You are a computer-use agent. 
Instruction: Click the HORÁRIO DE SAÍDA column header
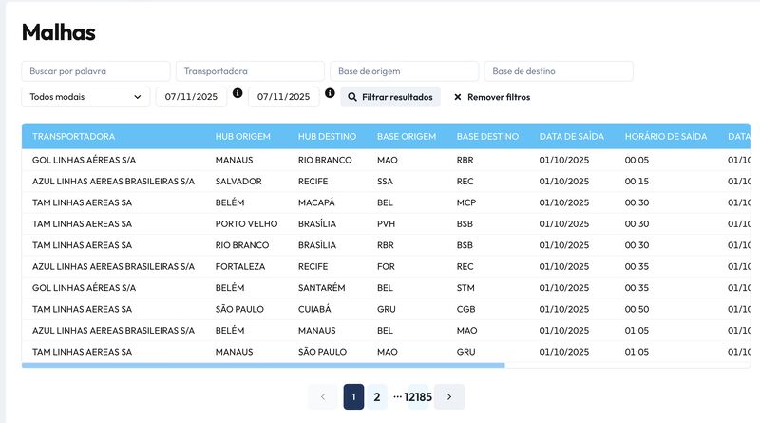coord(666,136)
